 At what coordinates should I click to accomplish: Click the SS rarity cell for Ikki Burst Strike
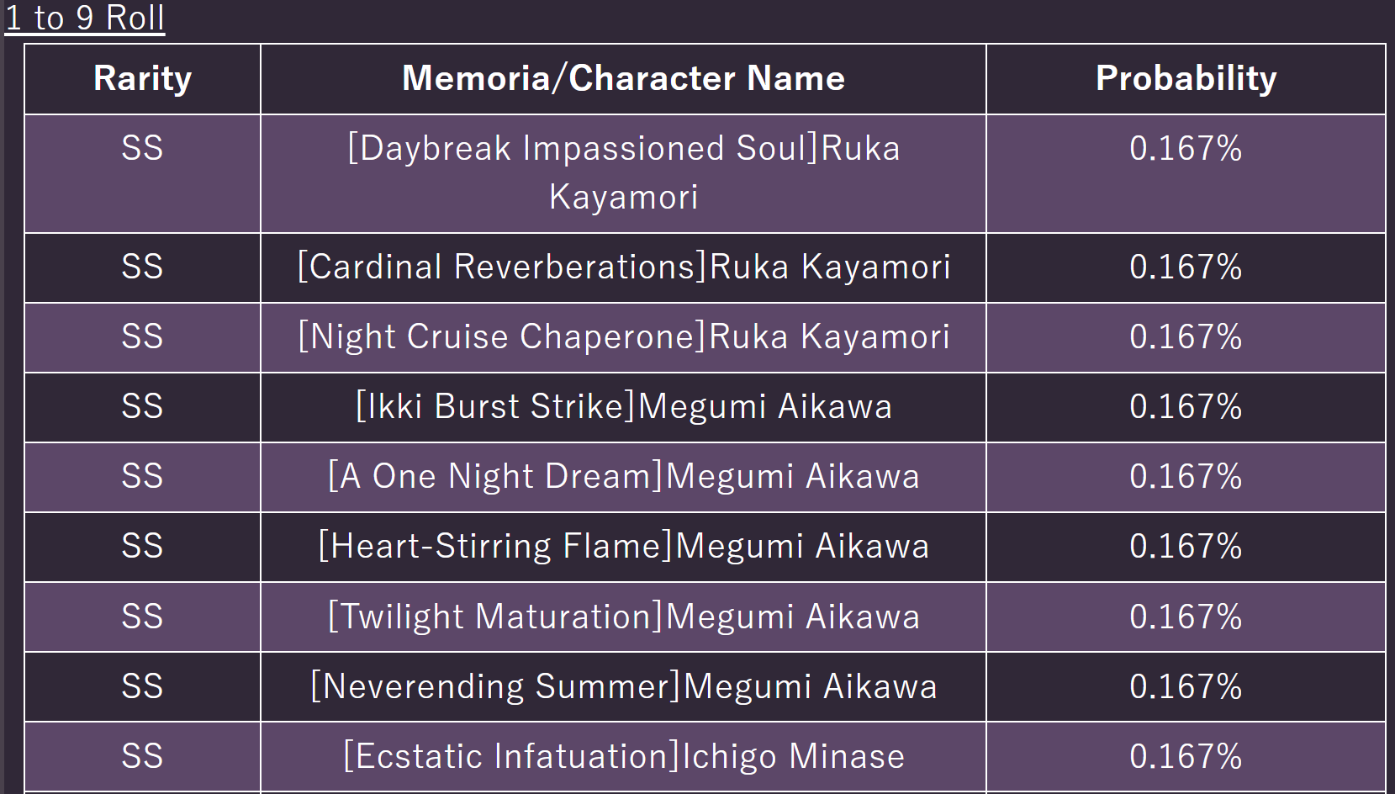[x=142, y=407]
